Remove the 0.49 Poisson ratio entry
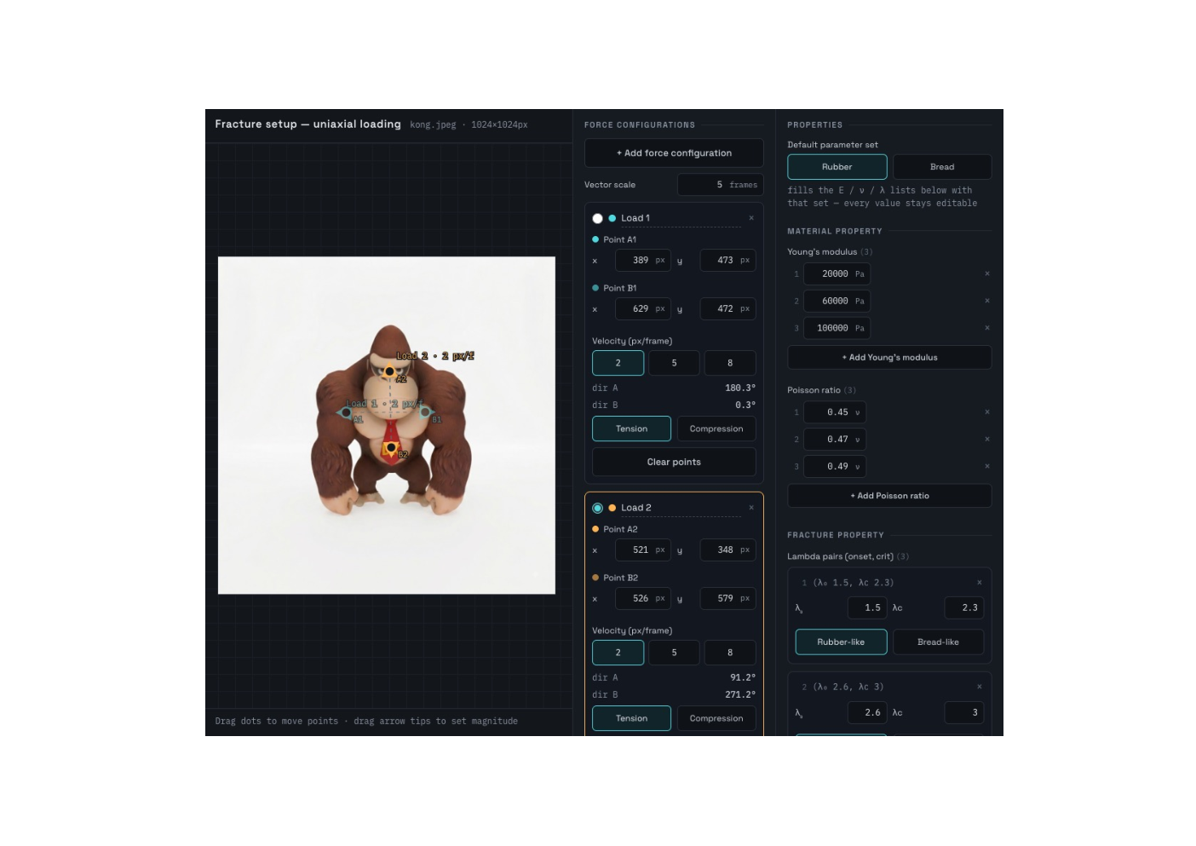 pyautogui.click(x=987, y=467)
